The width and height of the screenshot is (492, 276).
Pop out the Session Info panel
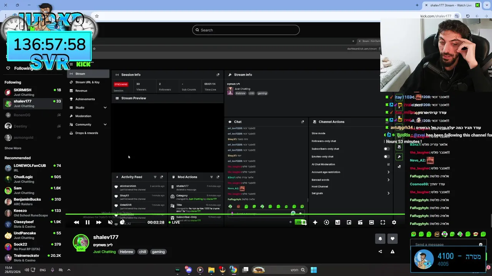point(218,75)
